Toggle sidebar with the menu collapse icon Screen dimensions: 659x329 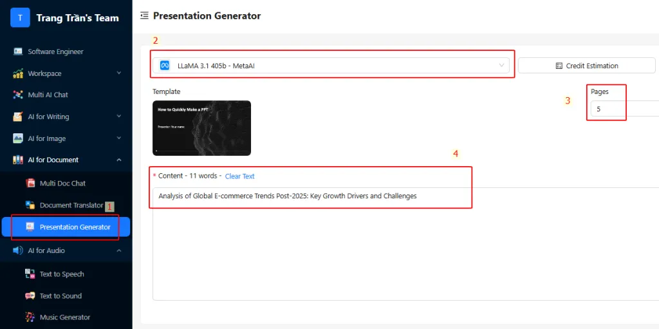(x=145, y=16)
